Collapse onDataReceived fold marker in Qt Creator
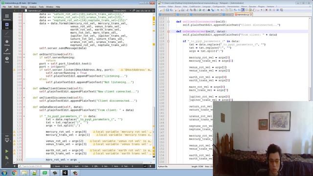313x176 pixels. click(24, 107)
